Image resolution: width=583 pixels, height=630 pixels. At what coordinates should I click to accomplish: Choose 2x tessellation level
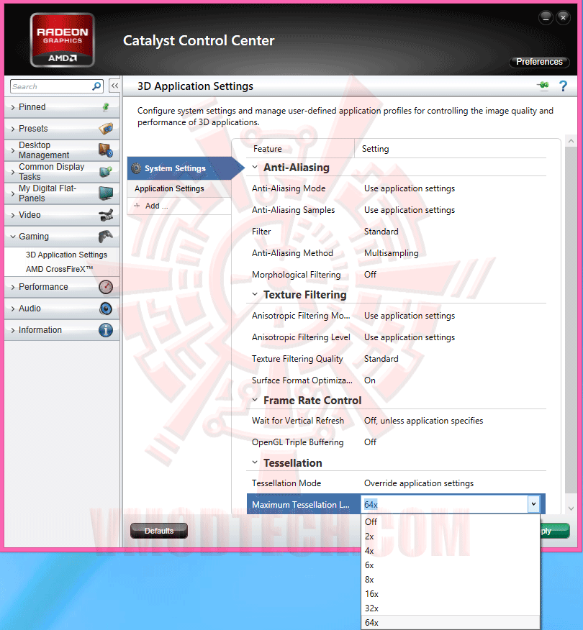click(451, 537)
